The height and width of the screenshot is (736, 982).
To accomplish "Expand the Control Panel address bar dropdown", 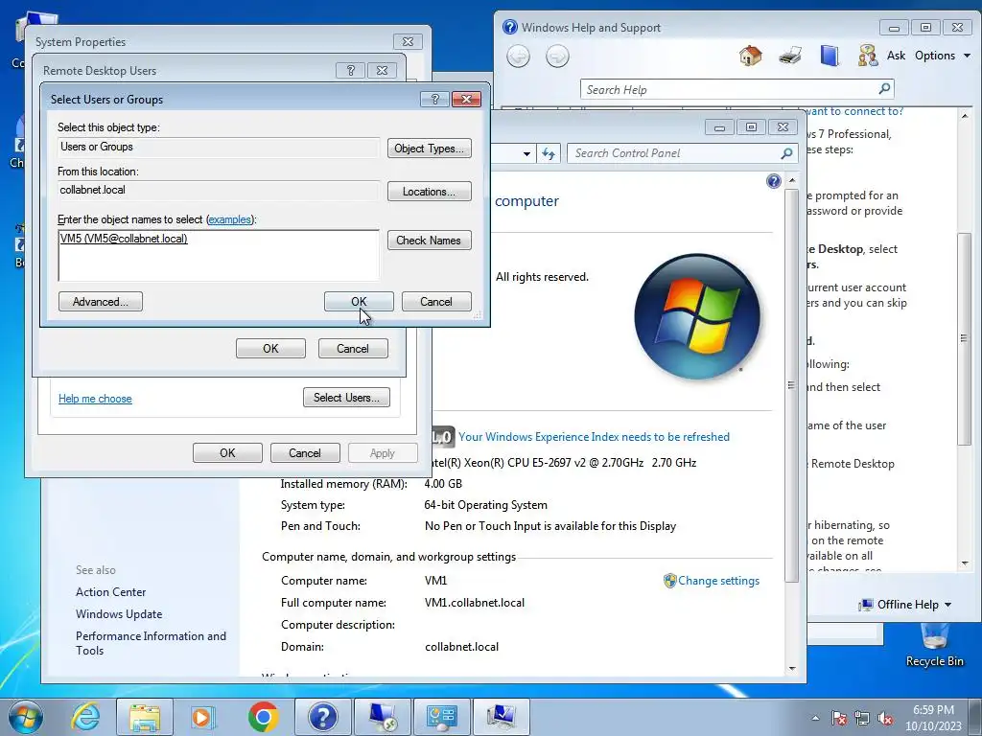I will coord(526,154).
